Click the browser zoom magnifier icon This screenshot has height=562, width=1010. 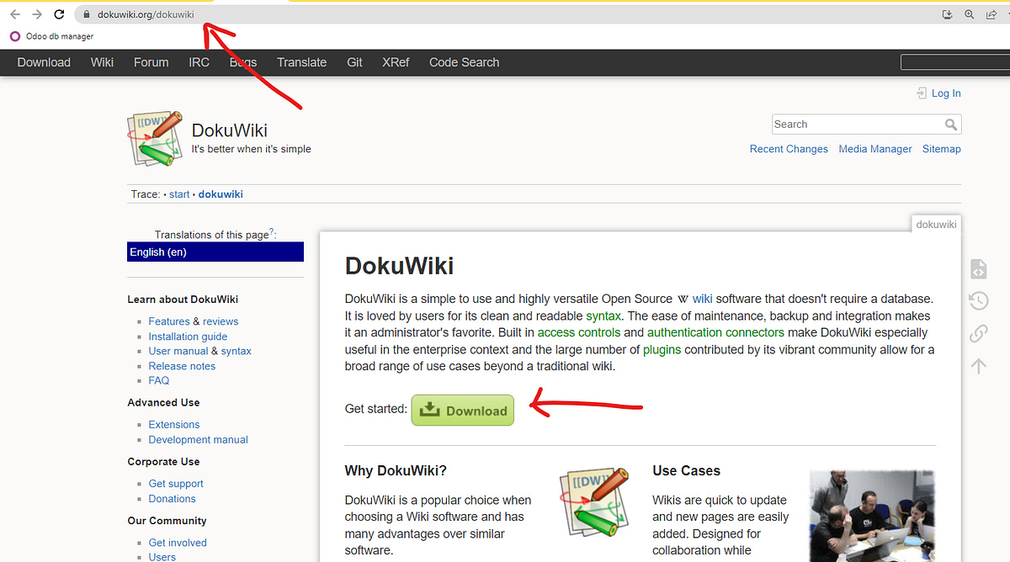coord(969,14)
